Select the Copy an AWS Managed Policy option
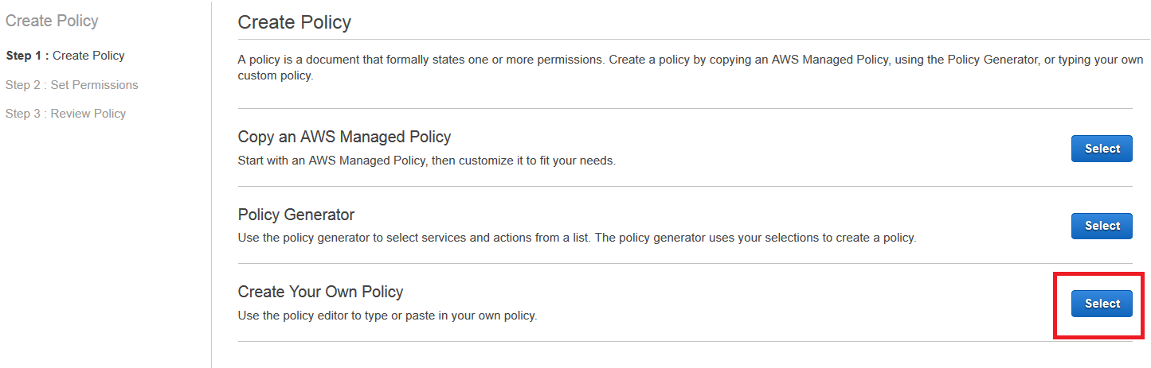 tap(1102, 149)
